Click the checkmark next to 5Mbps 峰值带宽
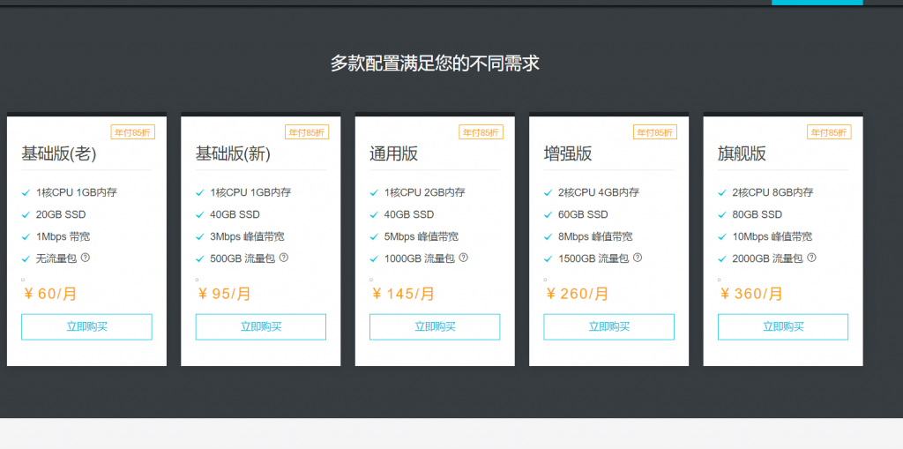 point(374,236)
